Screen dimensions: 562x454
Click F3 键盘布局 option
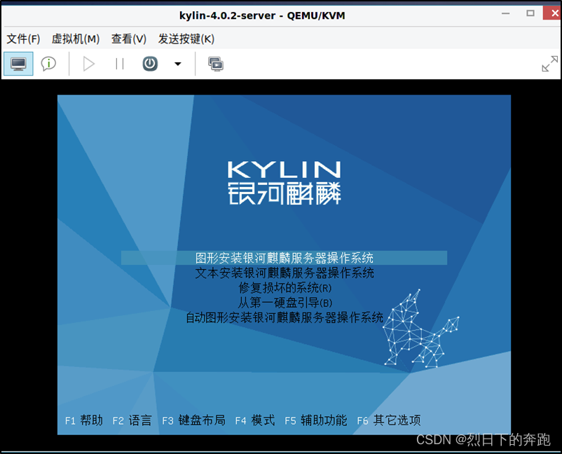click(x=193, y=420)
